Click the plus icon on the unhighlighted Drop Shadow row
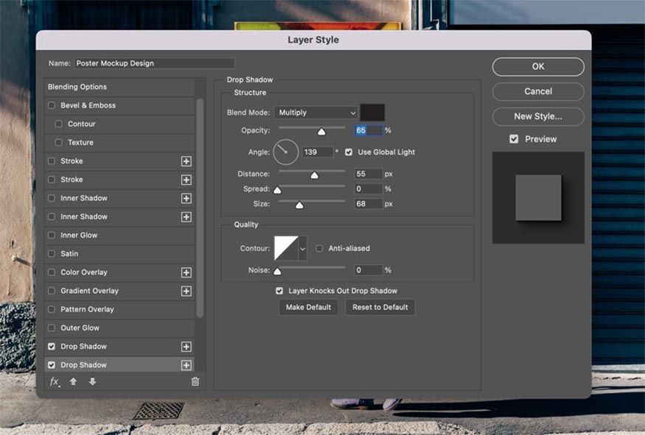The image size is (645, 435). point(186,347)
